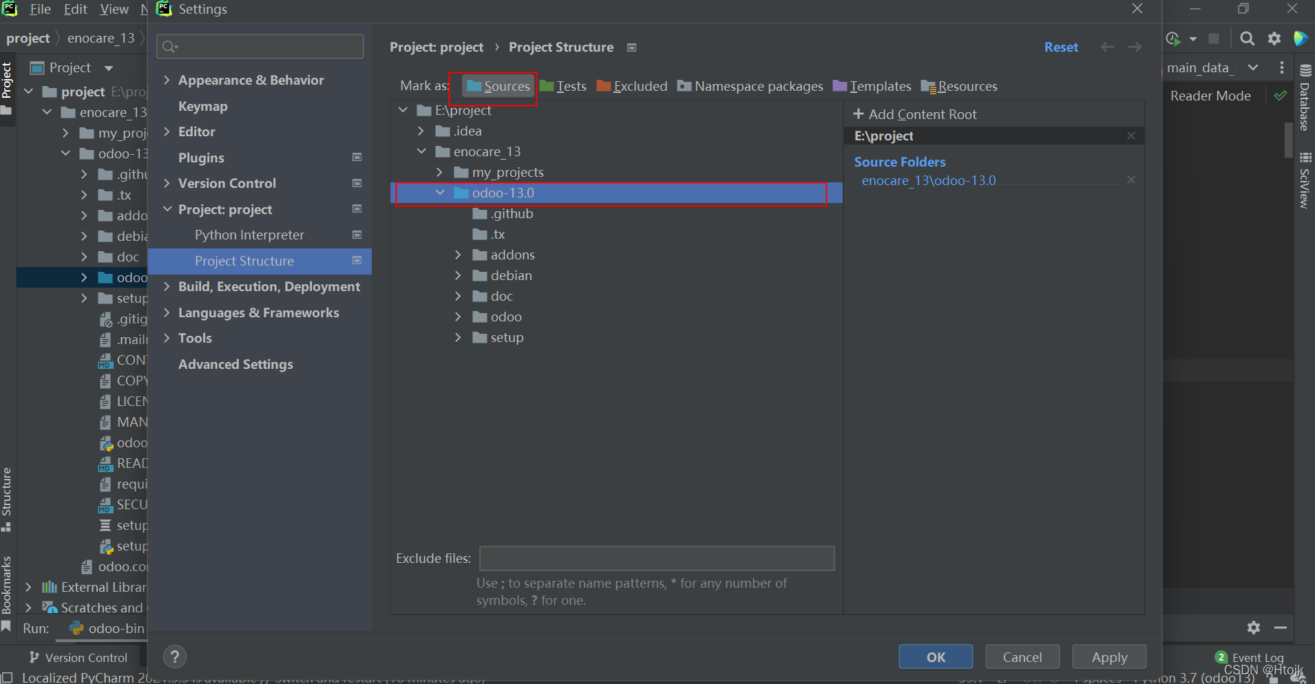This screenshot has width=1315, height=684.
Task: Open the File menu
Action: pyautogui.click(x=39, y=9)
